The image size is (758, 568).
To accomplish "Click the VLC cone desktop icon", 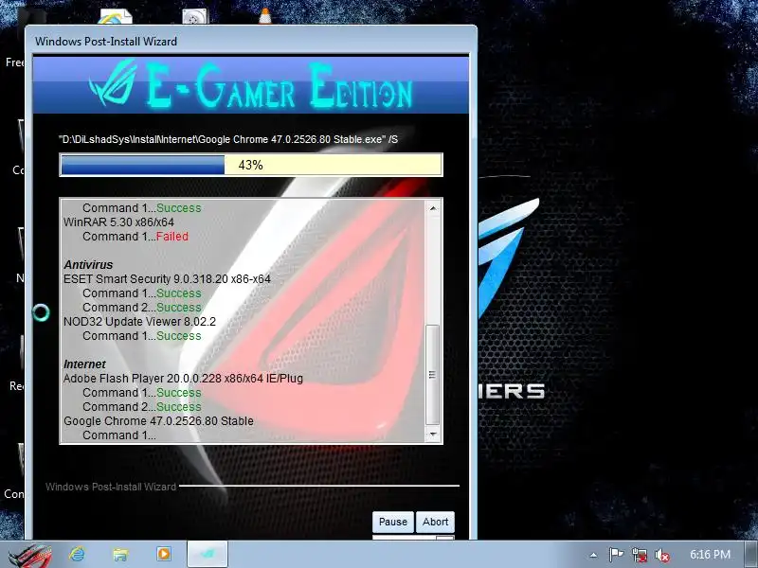I will 265,16.
